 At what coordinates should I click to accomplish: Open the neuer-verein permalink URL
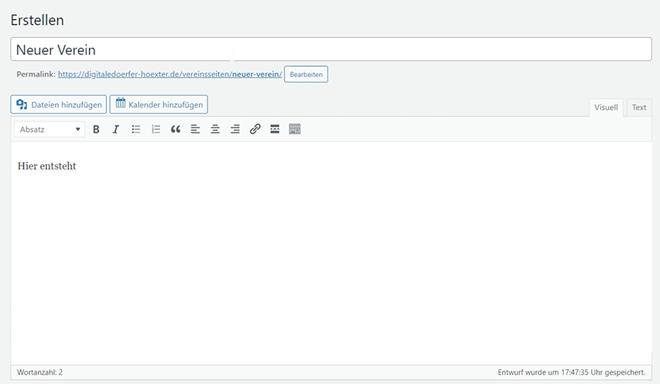tap(169, 75)
